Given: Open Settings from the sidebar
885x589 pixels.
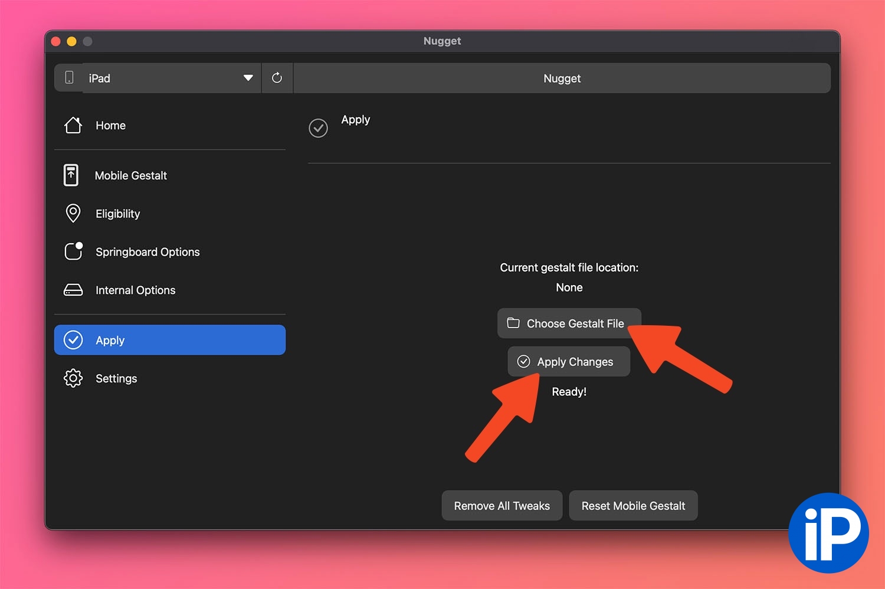Looking at the screenshot, I should click(170, 378).
